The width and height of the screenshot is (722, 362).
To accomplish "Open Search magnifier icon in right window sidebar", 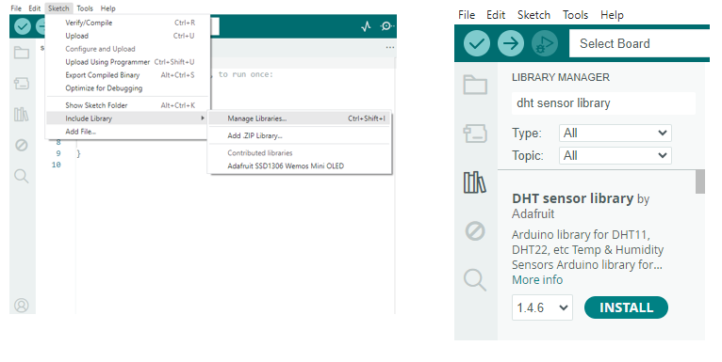I will click(475, 280).
